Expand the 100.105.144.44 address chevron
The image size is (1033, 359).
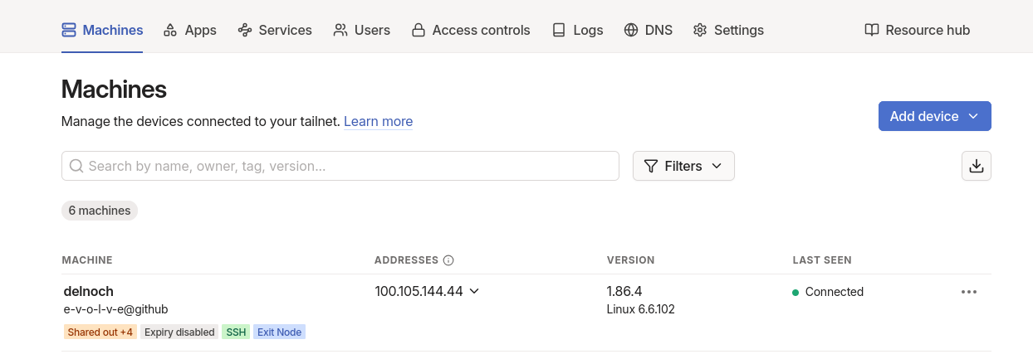[x=474, y=291]
